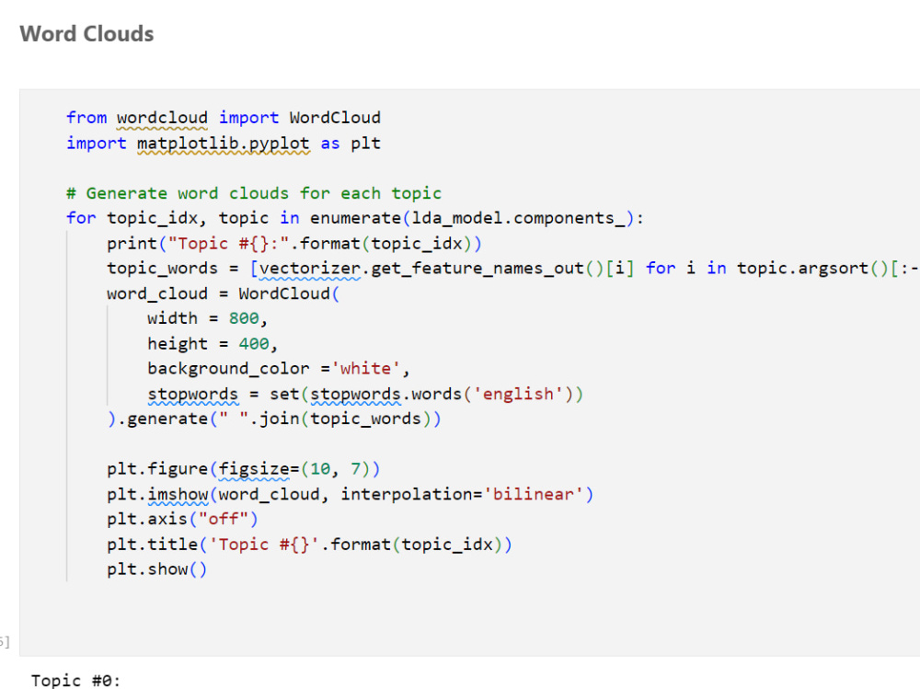This screenshot has height=689, width=920.
Task: Click the print("Topic #{}:") line
Action: pyautogui.click(x=294, y=244)
